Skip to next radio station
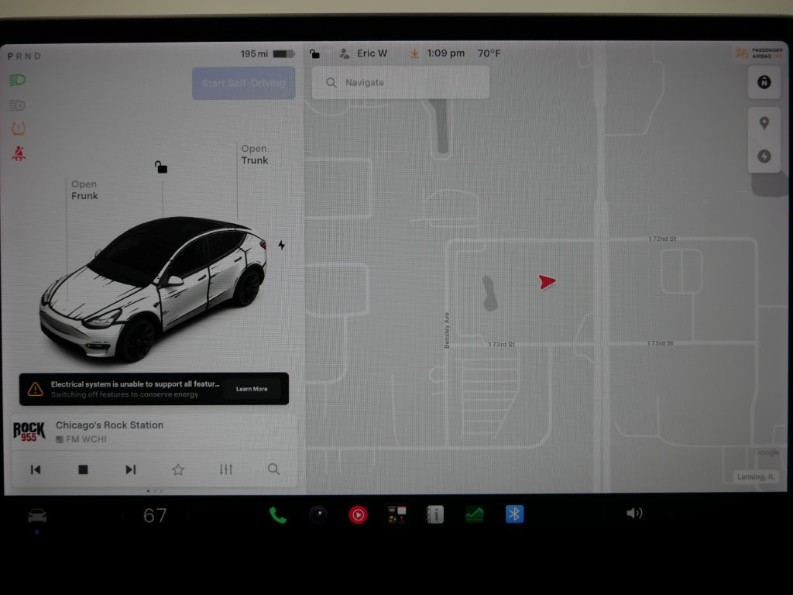This screenshot has height=595, width=793. click(x=130, y=469)
